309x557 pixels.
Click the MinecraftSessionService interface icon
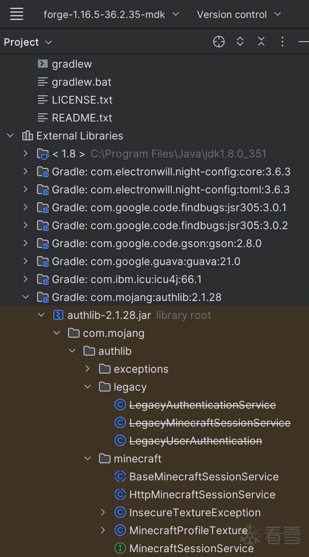(120, 548)
